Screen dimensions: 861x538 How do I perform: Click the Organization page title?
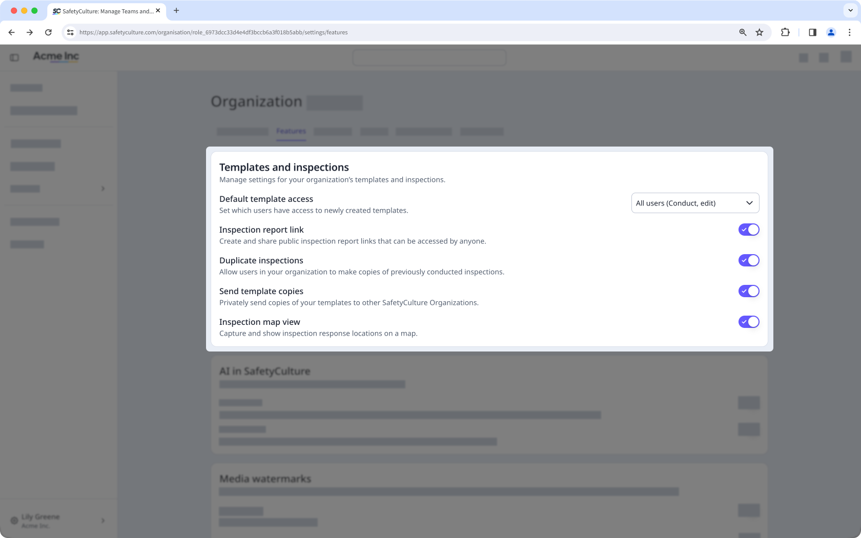click(x=257, y=101)
